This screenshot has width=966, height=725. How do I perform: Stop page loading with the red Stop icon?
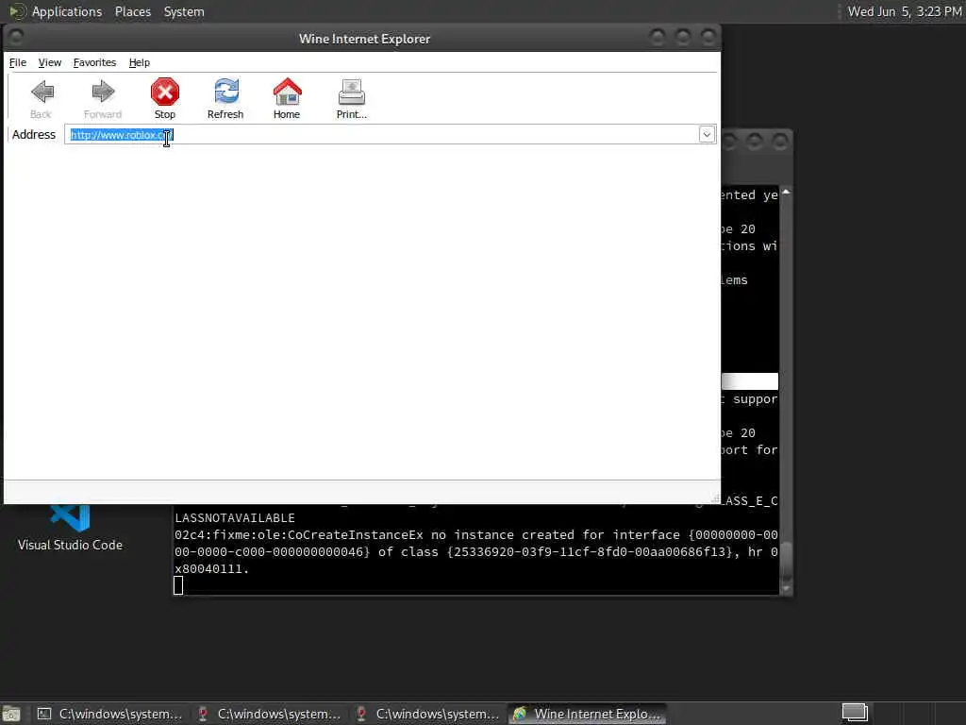(164, 92)
